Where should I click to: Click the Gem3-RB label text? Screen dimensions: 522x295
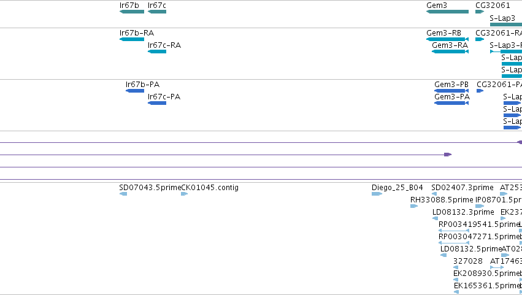tap(443, 33)
